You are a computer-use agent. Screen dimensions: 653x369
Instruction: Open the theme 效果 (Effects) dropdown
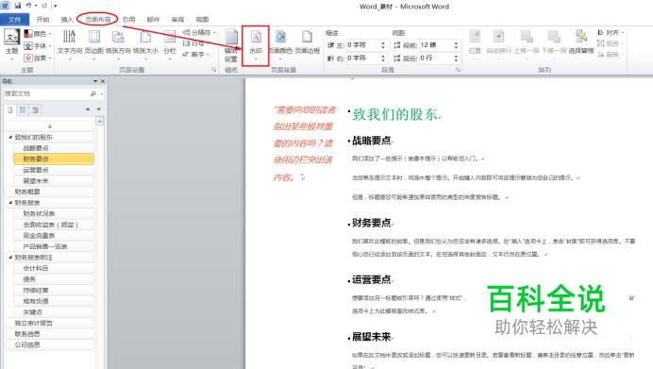(x=38, y=58)
